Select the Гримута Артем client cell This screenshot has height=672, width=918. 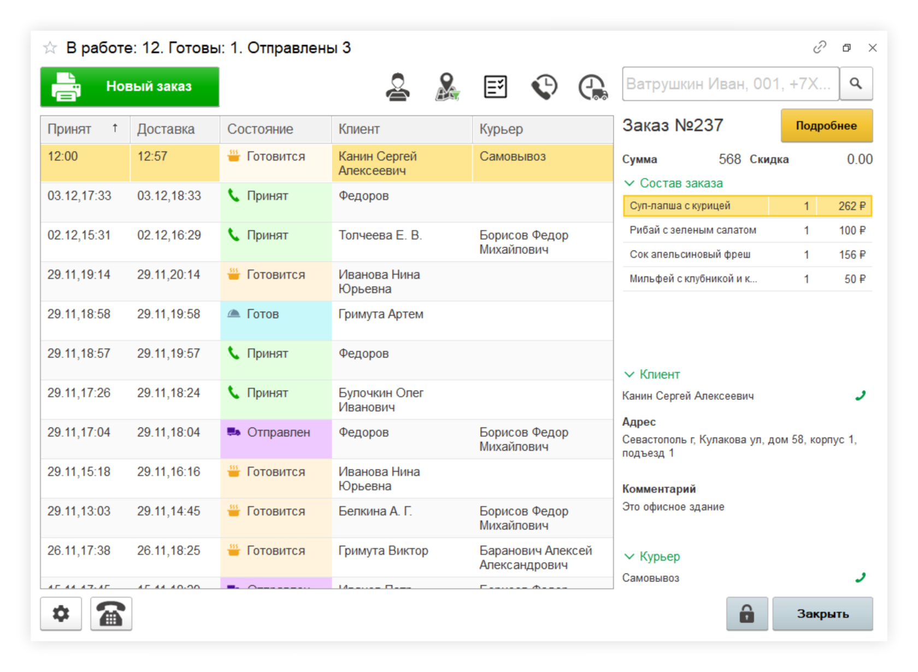402,321
